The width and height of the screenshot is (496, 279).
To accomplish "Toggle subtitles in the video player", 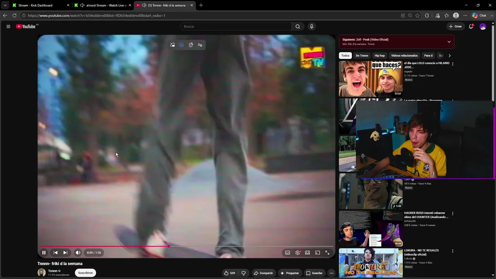I will click(x=288, y=253).
